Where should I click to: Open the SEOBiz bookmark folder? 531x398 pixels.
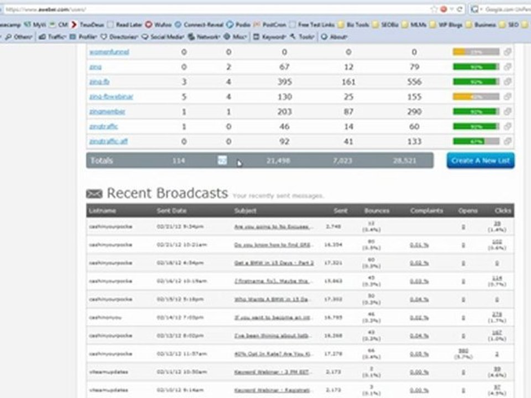[386, 24]
